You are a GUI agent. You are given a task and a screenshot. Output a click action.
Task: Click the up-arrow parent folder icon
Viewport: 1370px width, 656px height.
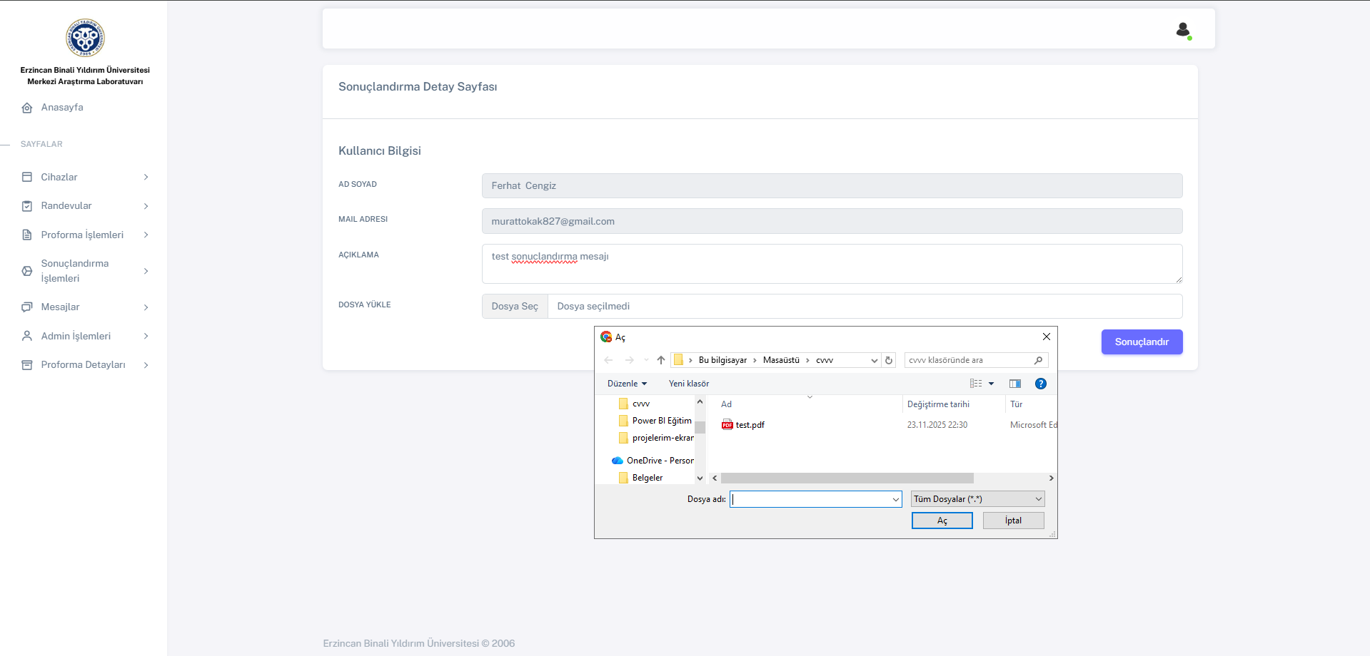(x=661, y=360)
